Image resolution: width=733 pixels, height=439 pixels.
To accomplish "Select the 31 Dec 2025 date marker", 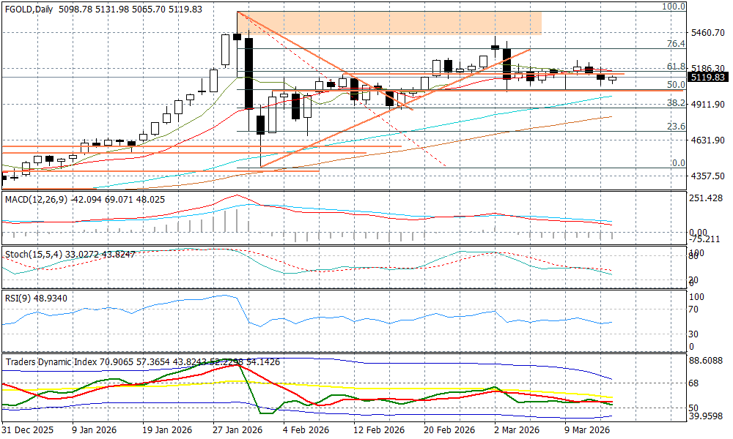I will 26,430.
